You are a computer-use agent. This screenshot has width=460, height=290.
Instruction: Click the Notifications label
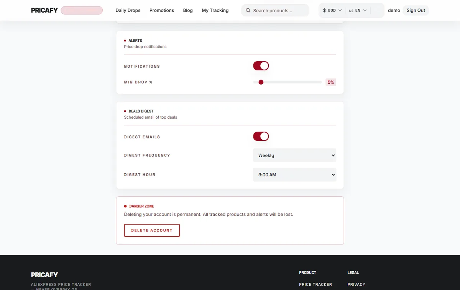point(142,66)
